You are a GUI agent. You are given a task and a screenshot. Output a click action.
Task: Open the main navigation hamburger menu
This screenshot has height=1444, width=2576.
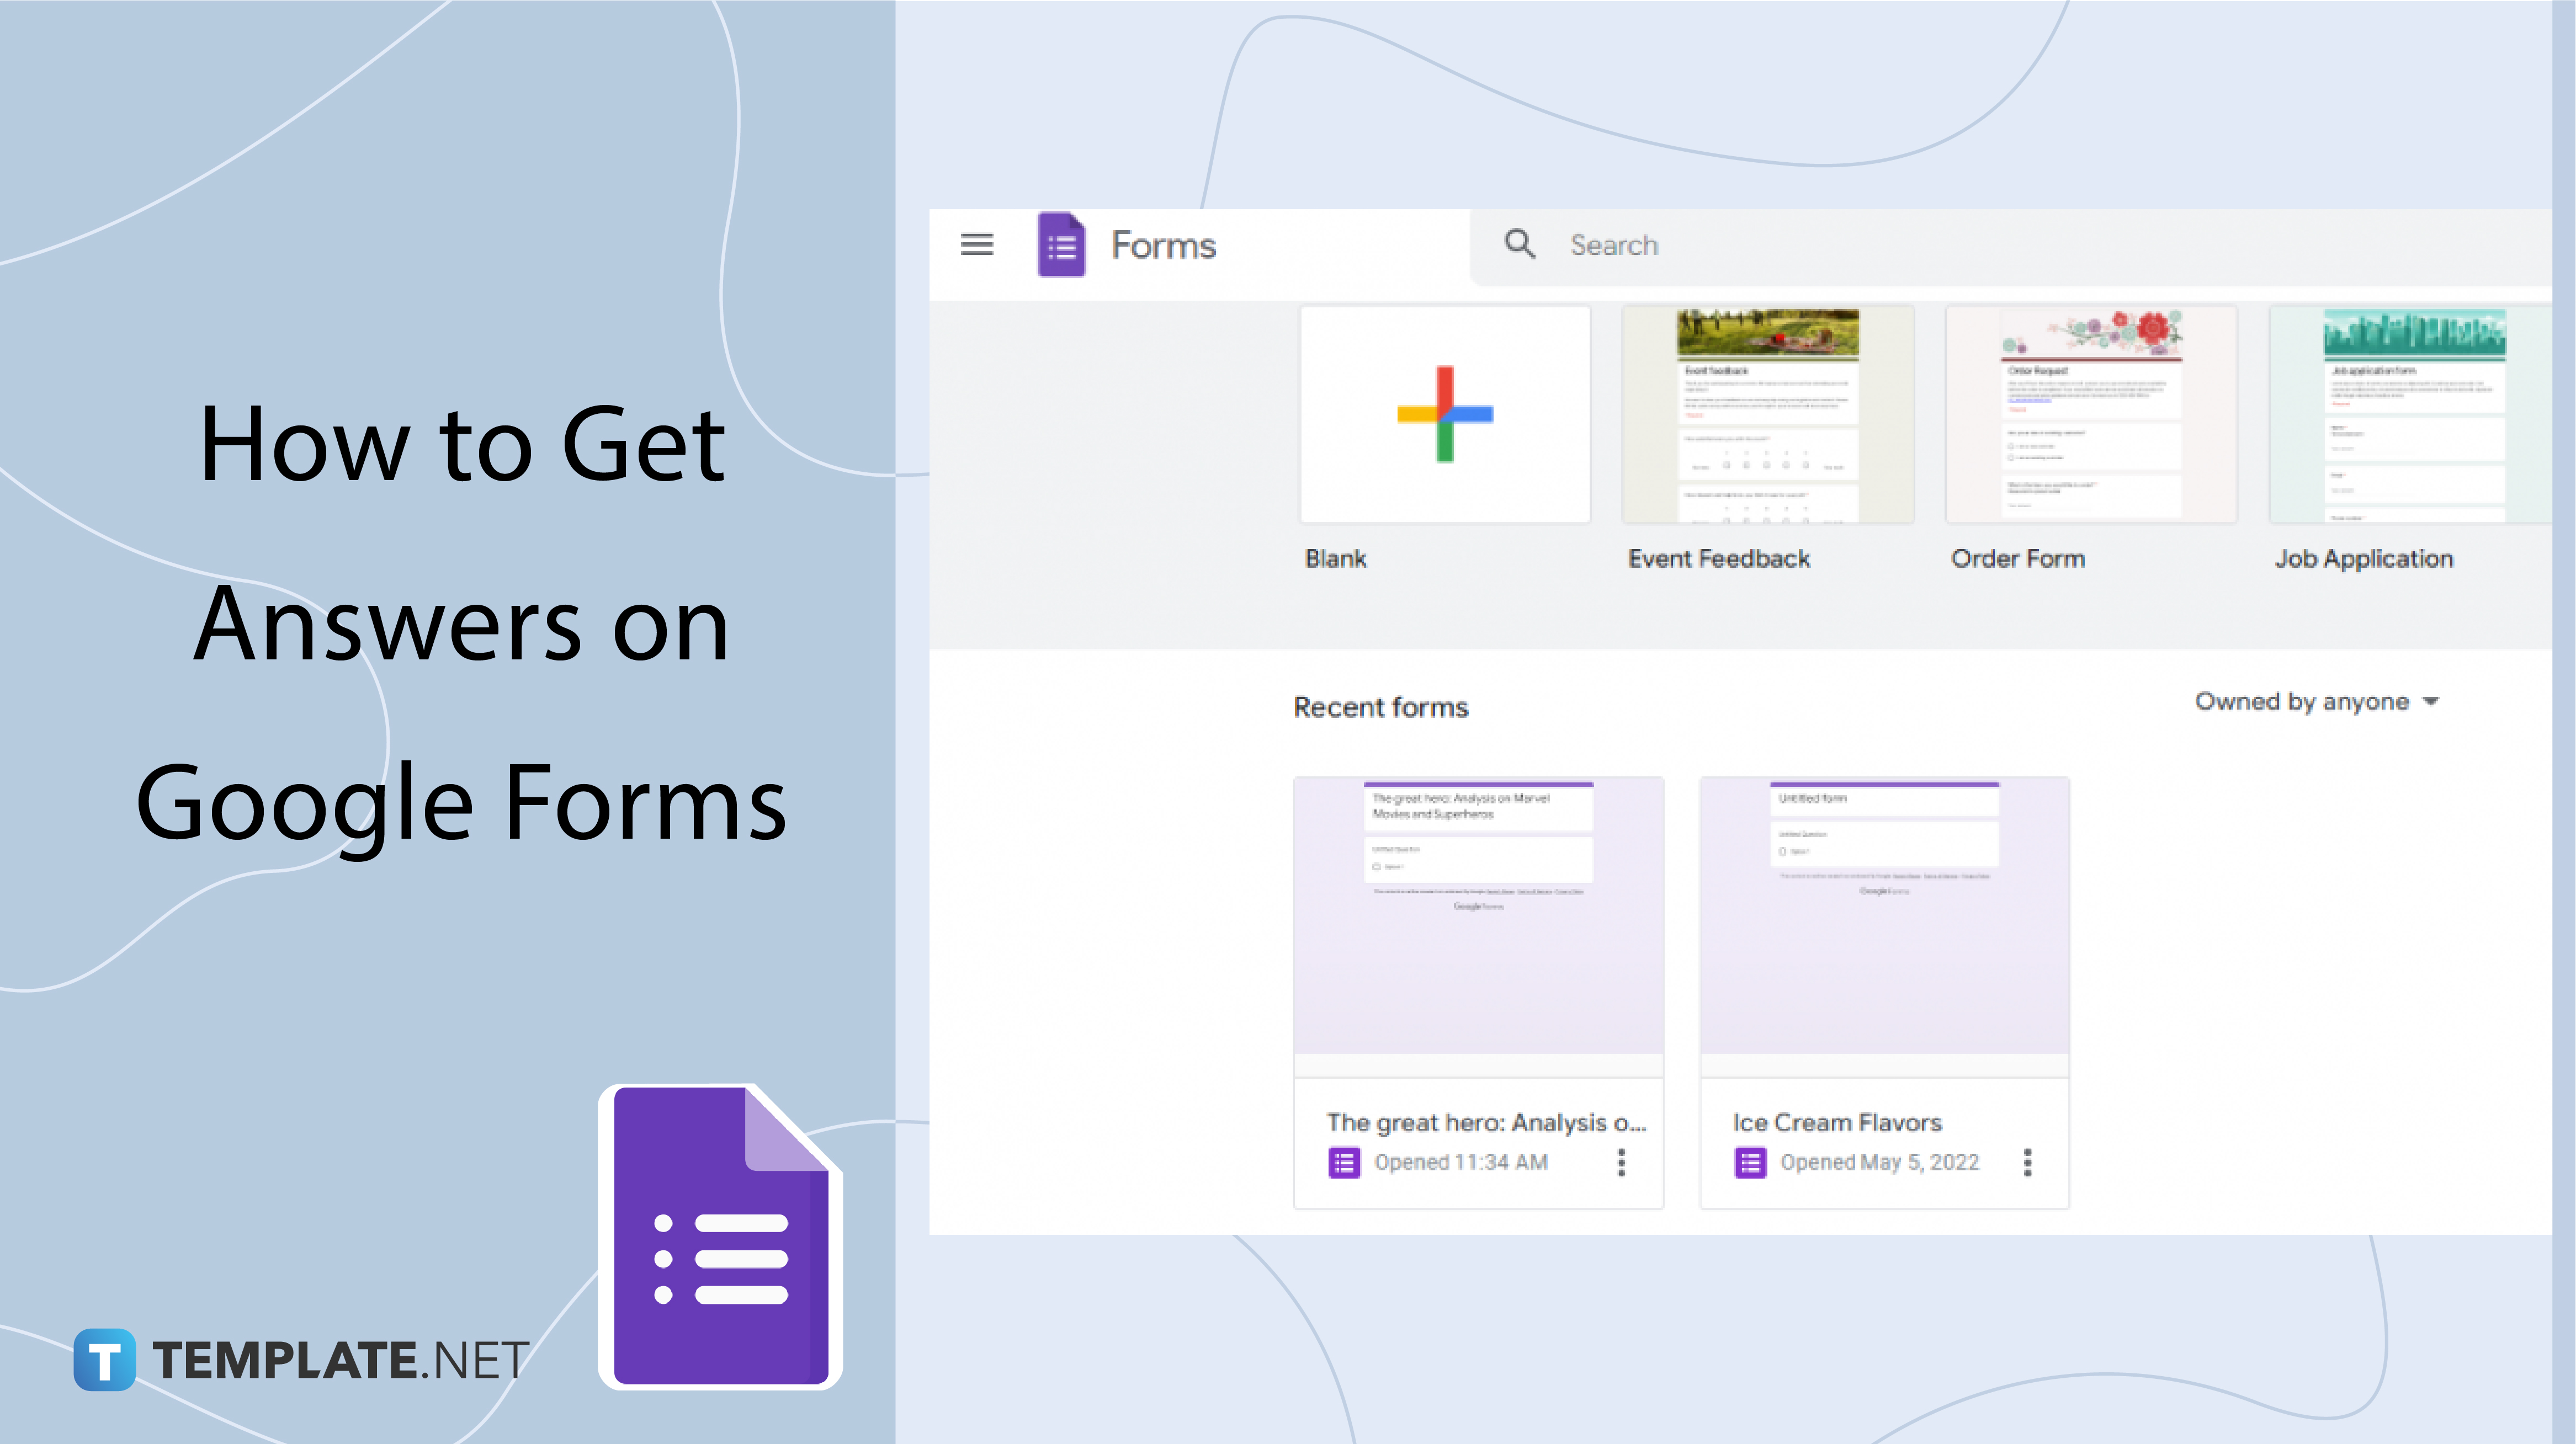pyautogui.click(x=977, y=245)
